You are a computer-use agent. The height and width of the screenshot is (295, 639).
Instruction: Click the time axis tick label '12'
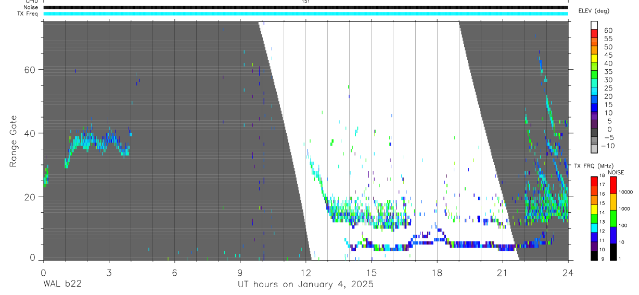305,273
